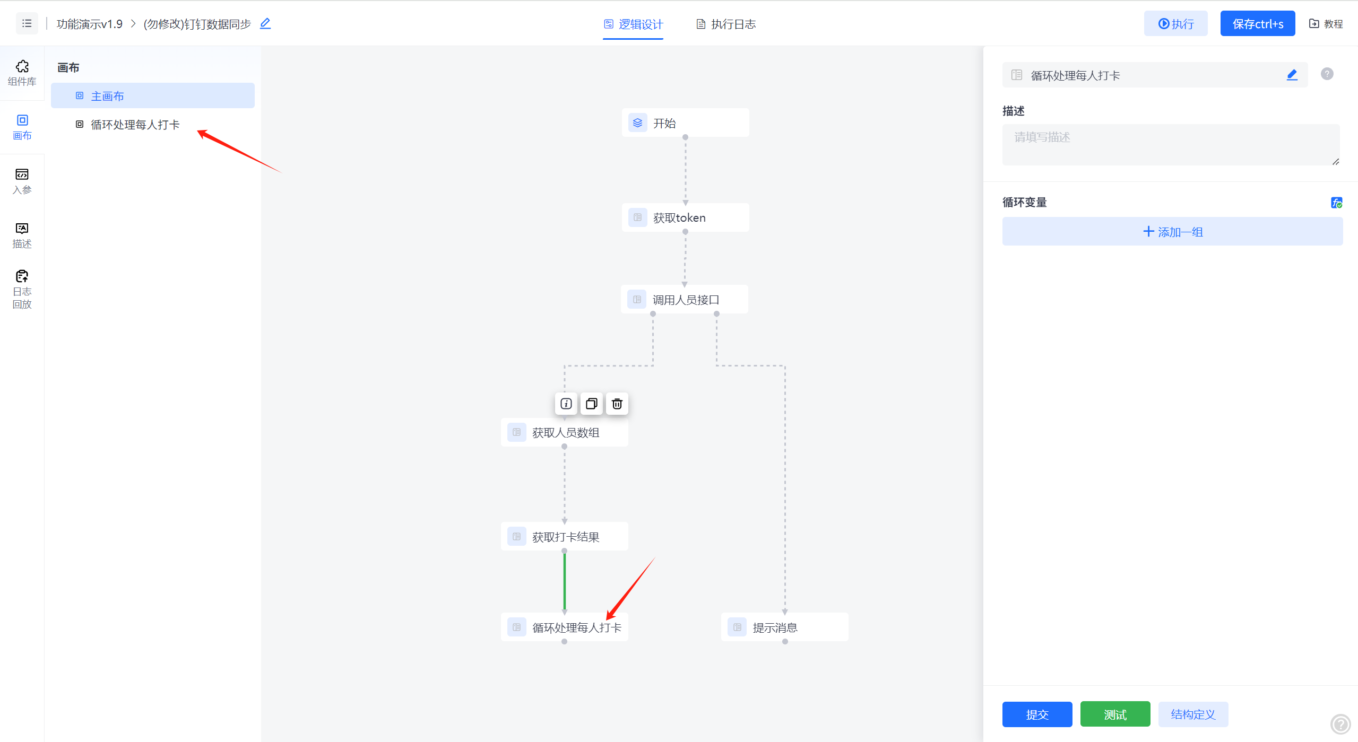The width and height of the screenshot is (1358, 742).
Task: Open the 描述 description sidebar panel
Action: point(22,235)
